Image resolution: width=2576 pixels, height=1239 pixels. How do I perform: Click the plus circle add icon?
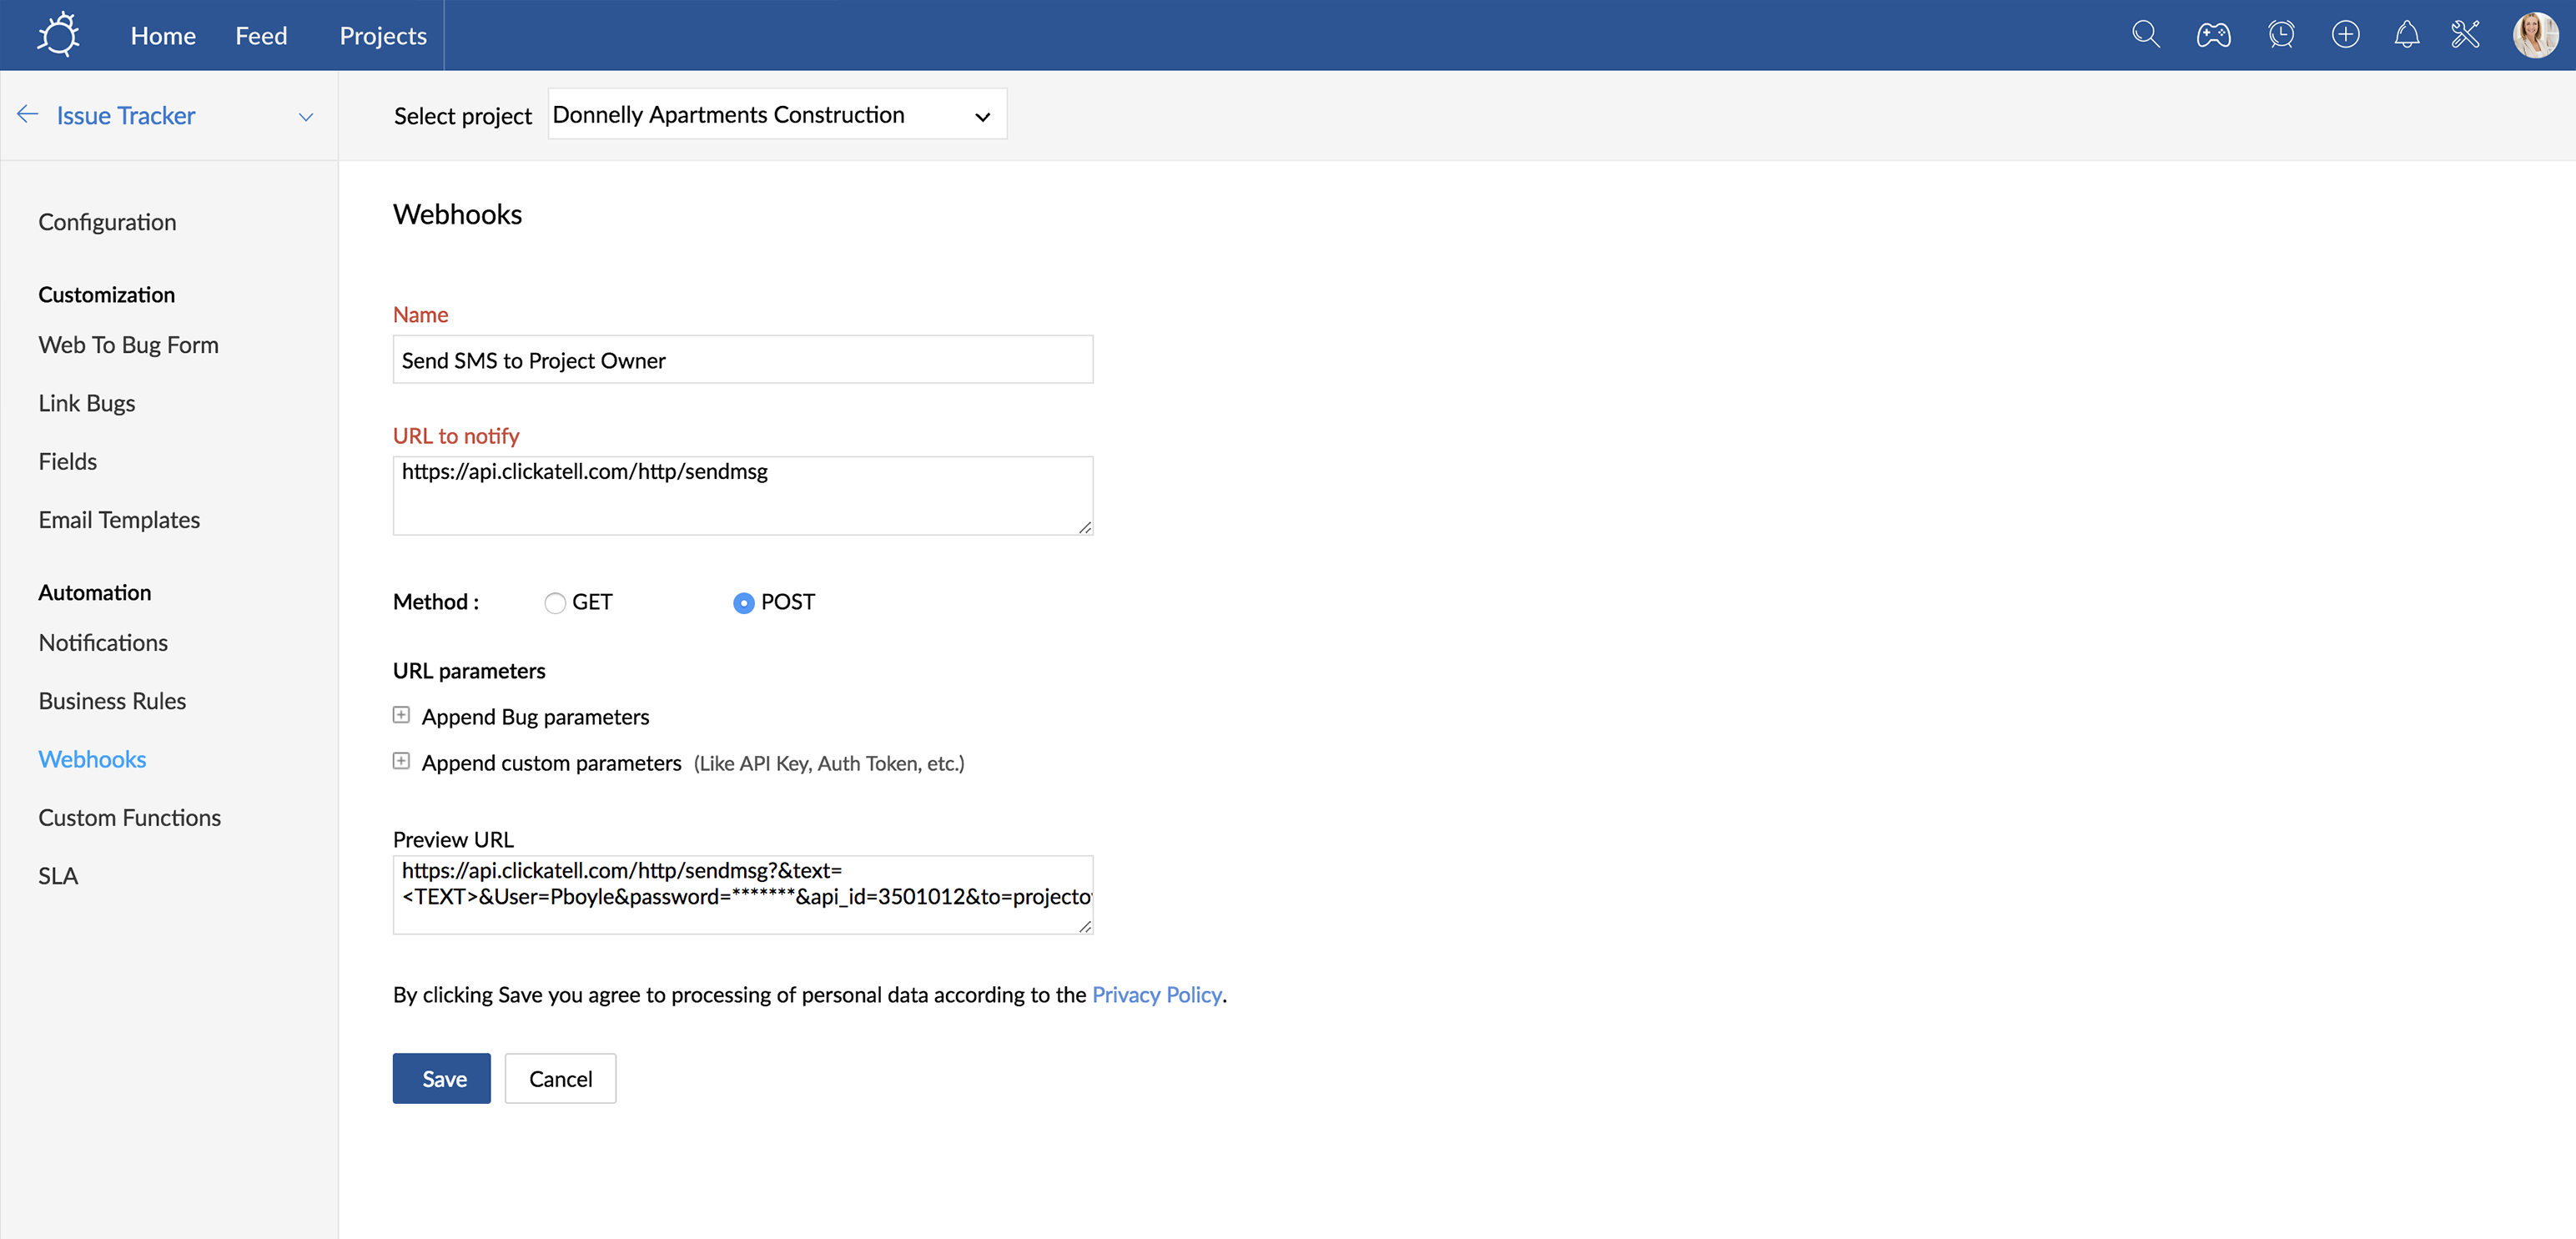tap(2345, 35)
